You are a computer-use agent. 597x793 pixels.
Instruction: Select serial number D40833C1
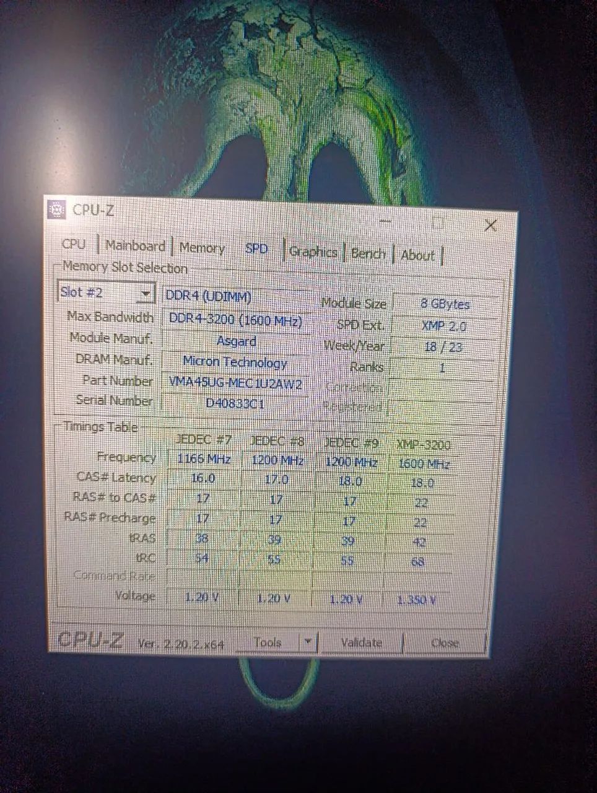pos(235,403)
